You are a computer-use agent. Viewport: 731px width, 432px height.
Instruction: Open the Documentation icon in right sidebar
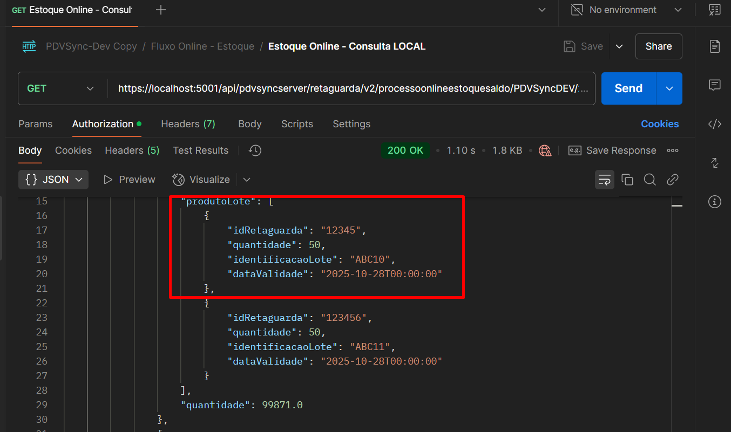[x=715, y=46]
